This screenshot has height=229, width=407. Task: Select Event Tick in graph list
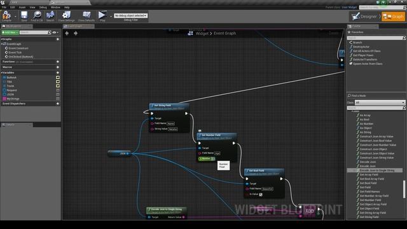(15, 52)
